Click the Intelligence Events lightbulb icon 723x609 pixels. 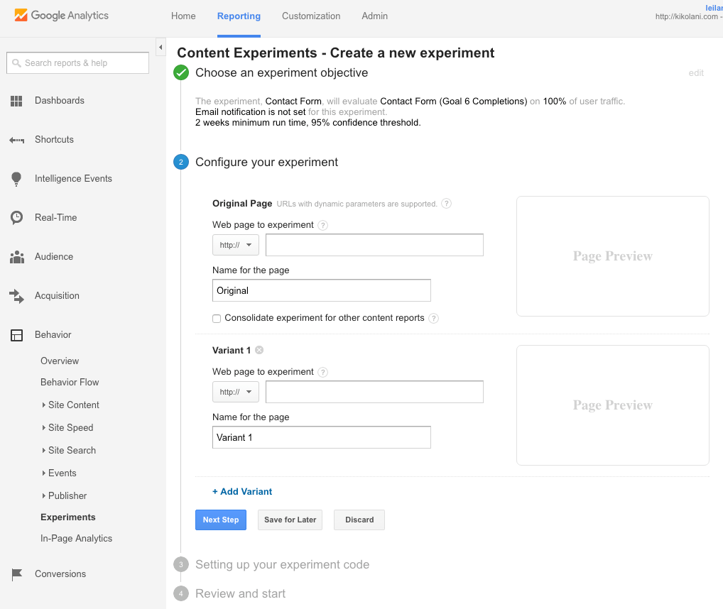(x=17, y=179)
